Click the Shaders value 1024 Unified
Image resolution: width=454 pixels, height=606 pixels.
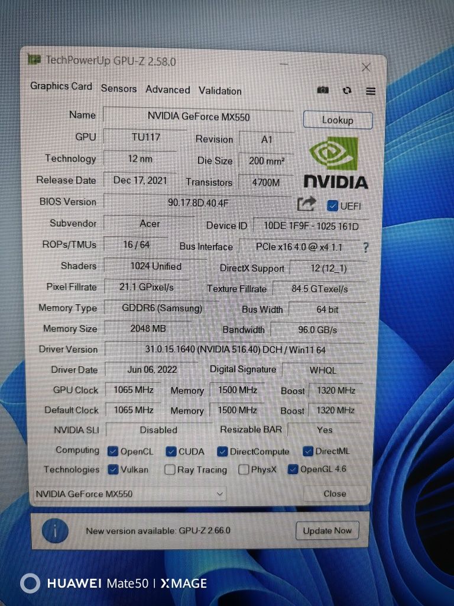(155, 266)
